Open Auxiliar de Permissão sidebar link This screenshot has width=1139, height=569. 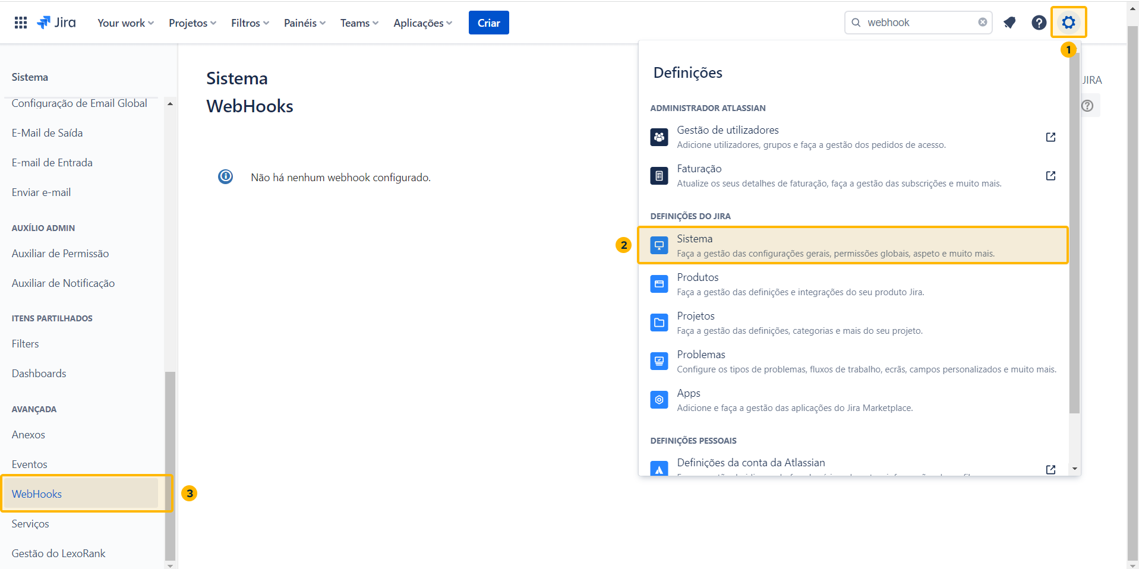point(61,254)
